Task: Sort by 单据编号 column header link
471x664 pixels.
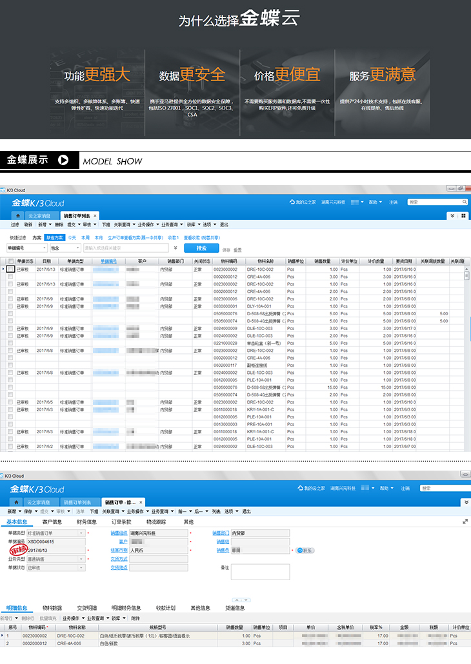Action: click(x=108, y=261)
